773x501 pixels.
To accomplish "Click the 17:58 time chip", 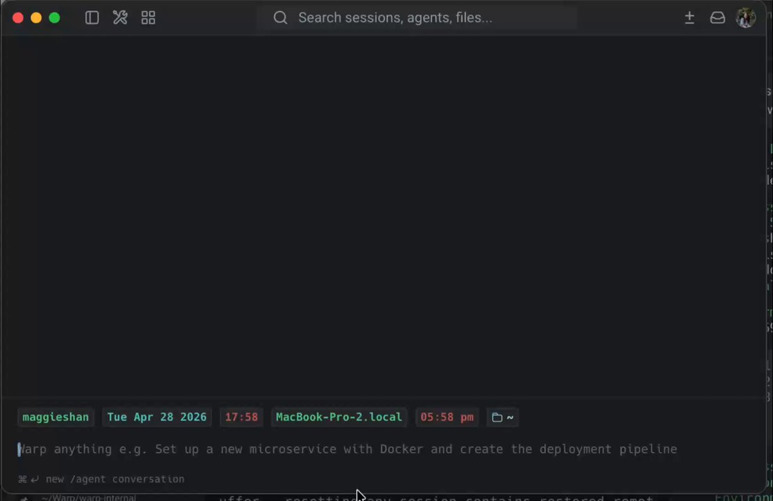I will [x=241, y=417].
